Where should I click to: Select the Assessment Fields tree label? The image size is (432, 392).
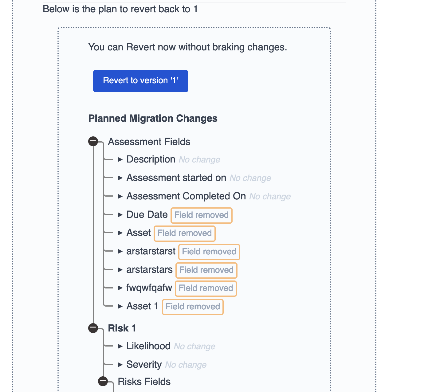coord(149,142)
